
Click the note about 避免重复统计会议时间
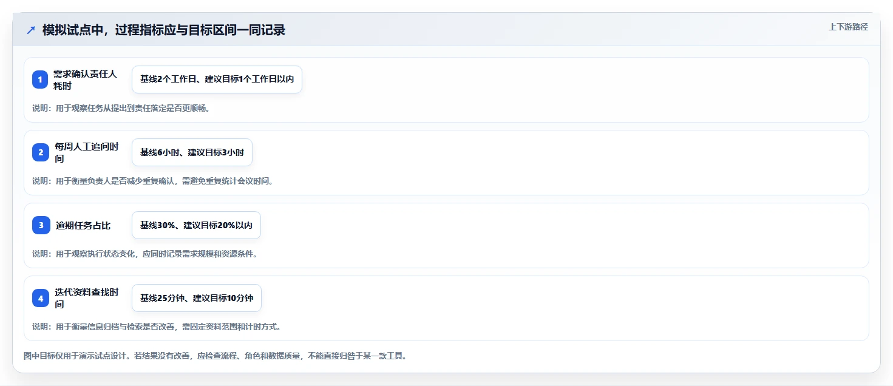pyautogui.click(x=152, y=181)
